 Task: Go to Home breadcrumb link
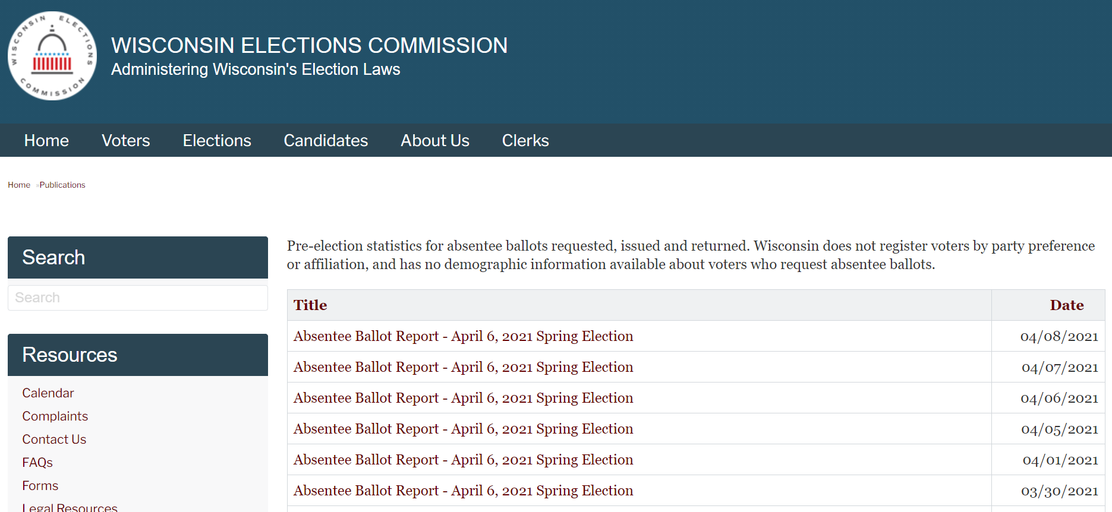[19, 185]
